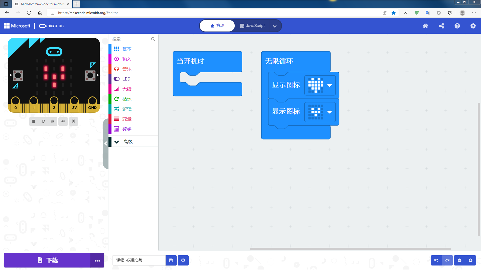Switch to JavaScript editor
This screenshot has height=270, width=481.
click(252, 26)
